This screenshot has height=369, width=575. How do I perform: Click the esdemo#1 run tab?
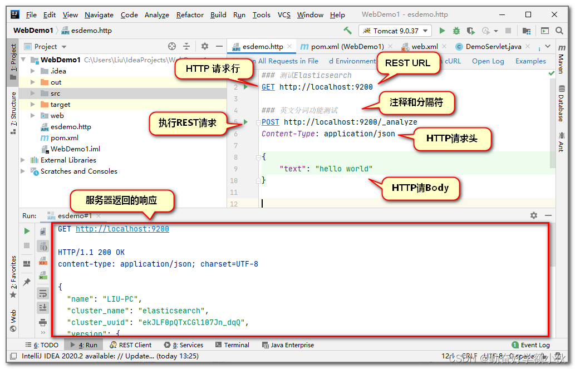point(75,216)
